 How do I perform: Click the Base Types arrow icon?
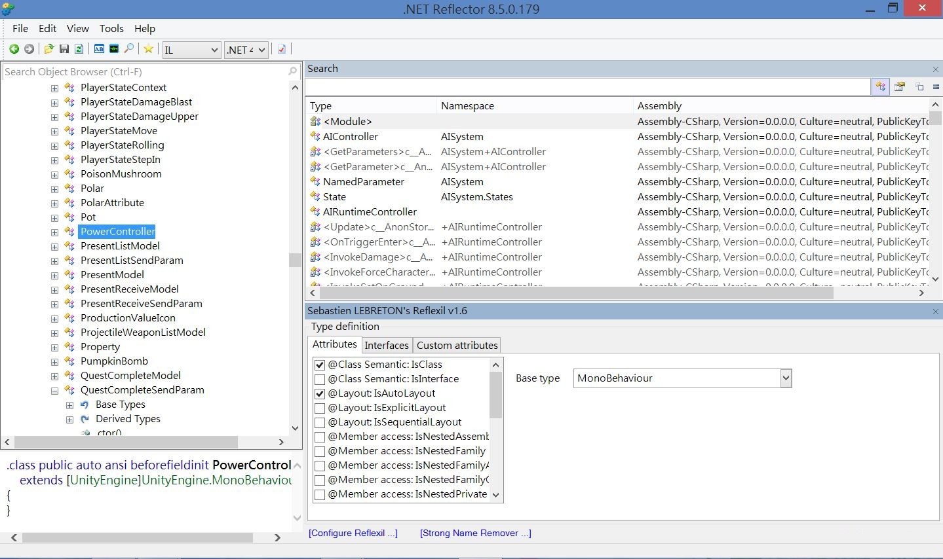click(x=85, y=405)
